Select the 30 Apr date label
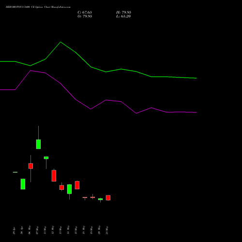The width and height of the screenshot is (242, 242). click(22, 230)
